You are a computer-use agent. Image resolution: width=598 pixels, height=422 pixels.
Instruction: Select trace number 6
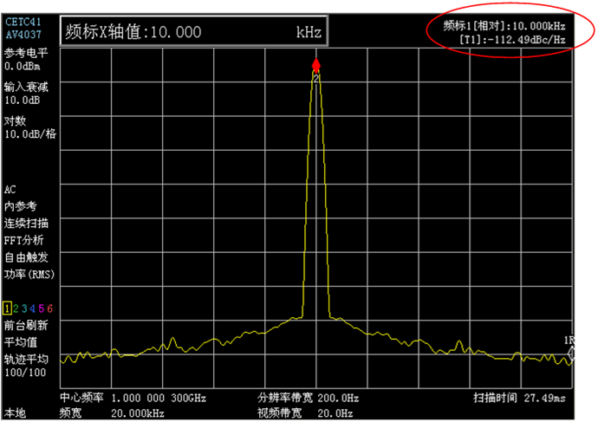(50, 309)
